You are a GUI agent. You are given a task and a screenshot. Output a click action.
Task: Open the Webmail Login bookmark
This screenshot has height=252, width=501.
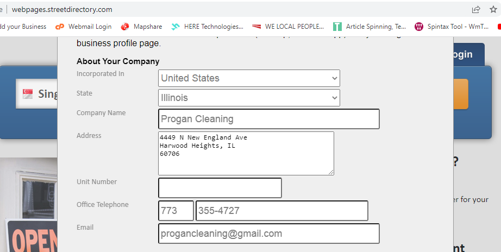point(83,26)
